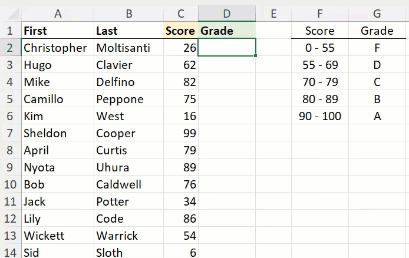
Task: Select the grade letter C cell
Action: 377,82
